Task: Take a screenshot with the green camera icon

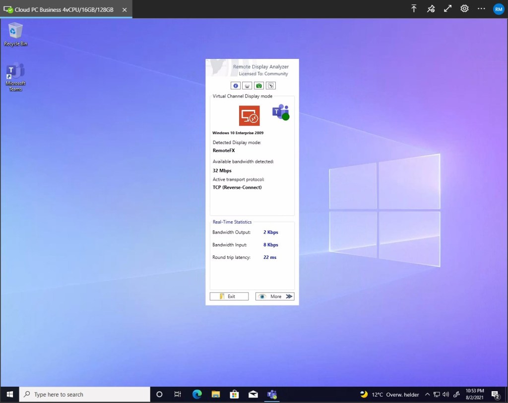Action: [x=259, y=86]
